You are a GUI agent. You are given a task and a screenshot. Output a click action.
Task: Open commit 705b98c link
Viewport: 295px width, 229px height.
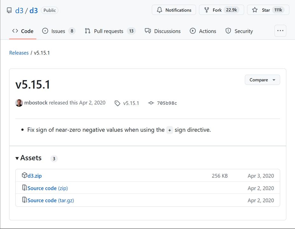[167, 103]
